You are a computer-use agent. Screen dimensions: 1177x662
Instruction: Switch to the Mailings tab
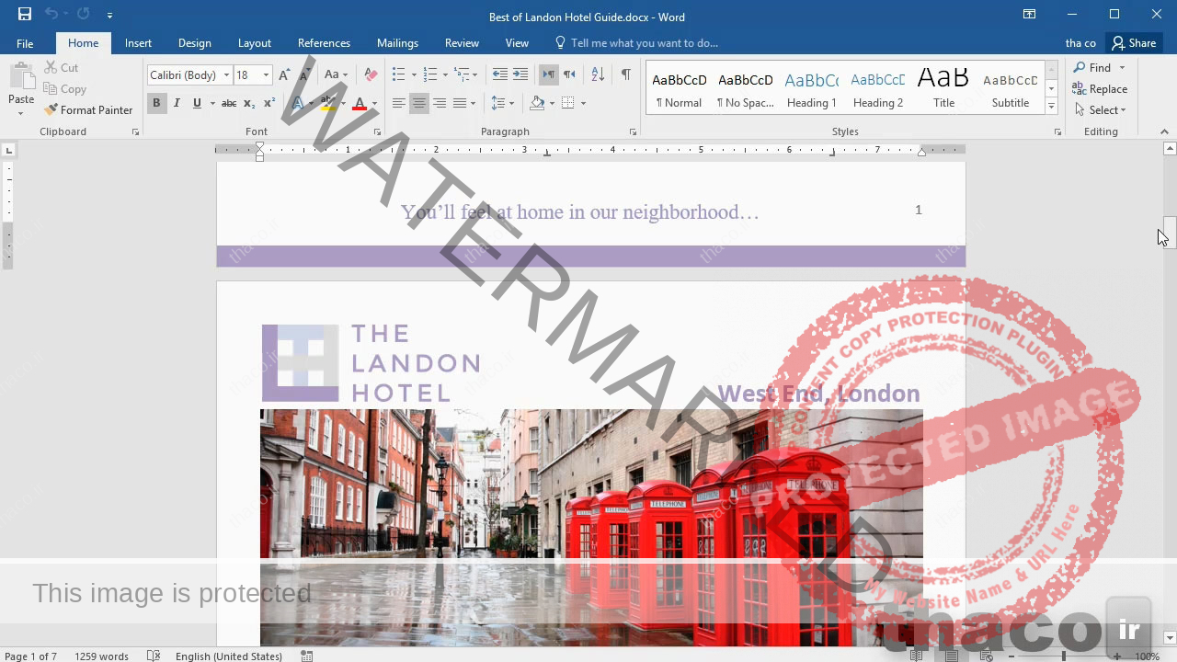pos(397,43)
